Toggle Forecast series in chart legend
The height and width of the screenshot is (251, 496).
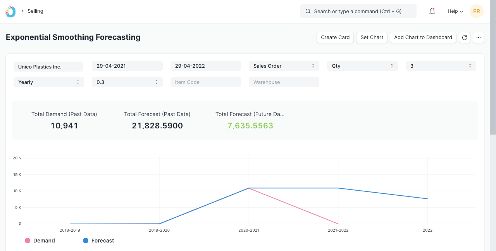click(98, 241)
